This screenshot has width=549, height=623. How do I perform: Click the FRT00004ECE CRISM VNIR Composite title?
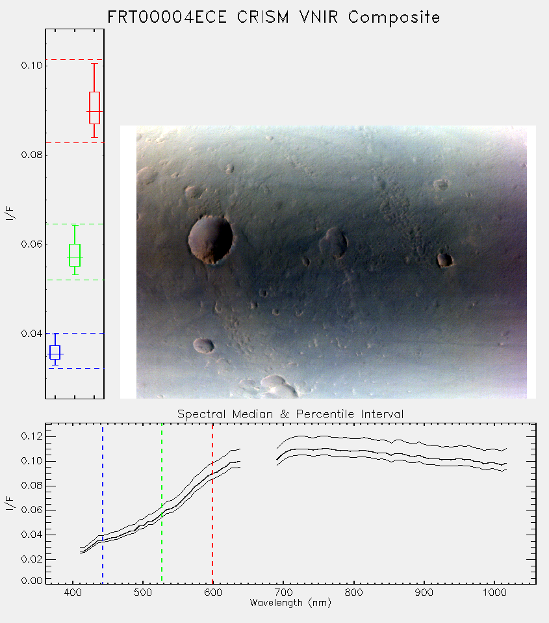click(x=274, y=18)
